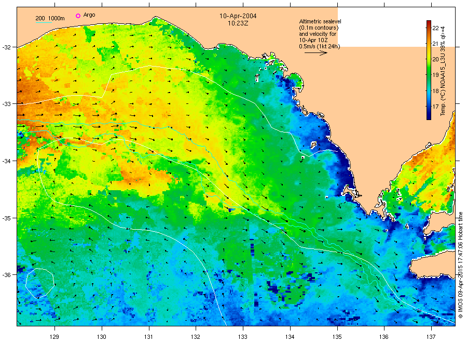Click the 22 value on color bar

435,29
